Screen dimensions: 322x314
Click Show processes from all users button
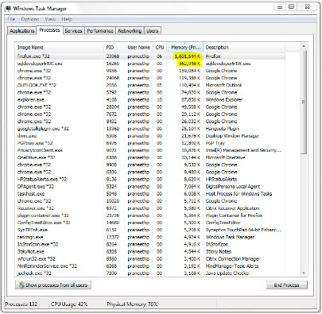[53, 285]
